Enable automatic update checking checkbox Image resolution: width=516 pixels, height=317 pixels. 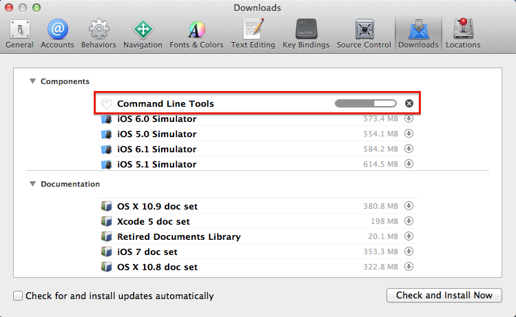(x=18, y=296)
